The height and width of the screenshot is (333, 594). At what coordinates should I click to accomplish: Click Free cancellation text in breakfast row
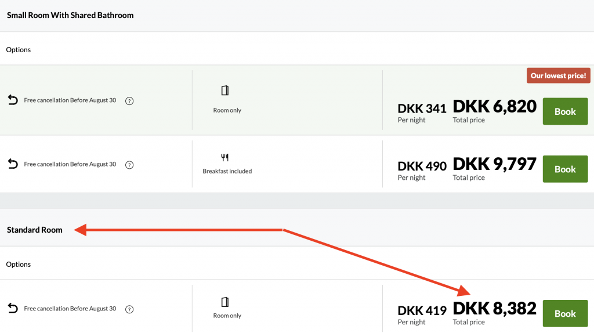click(x=70, y=164)
